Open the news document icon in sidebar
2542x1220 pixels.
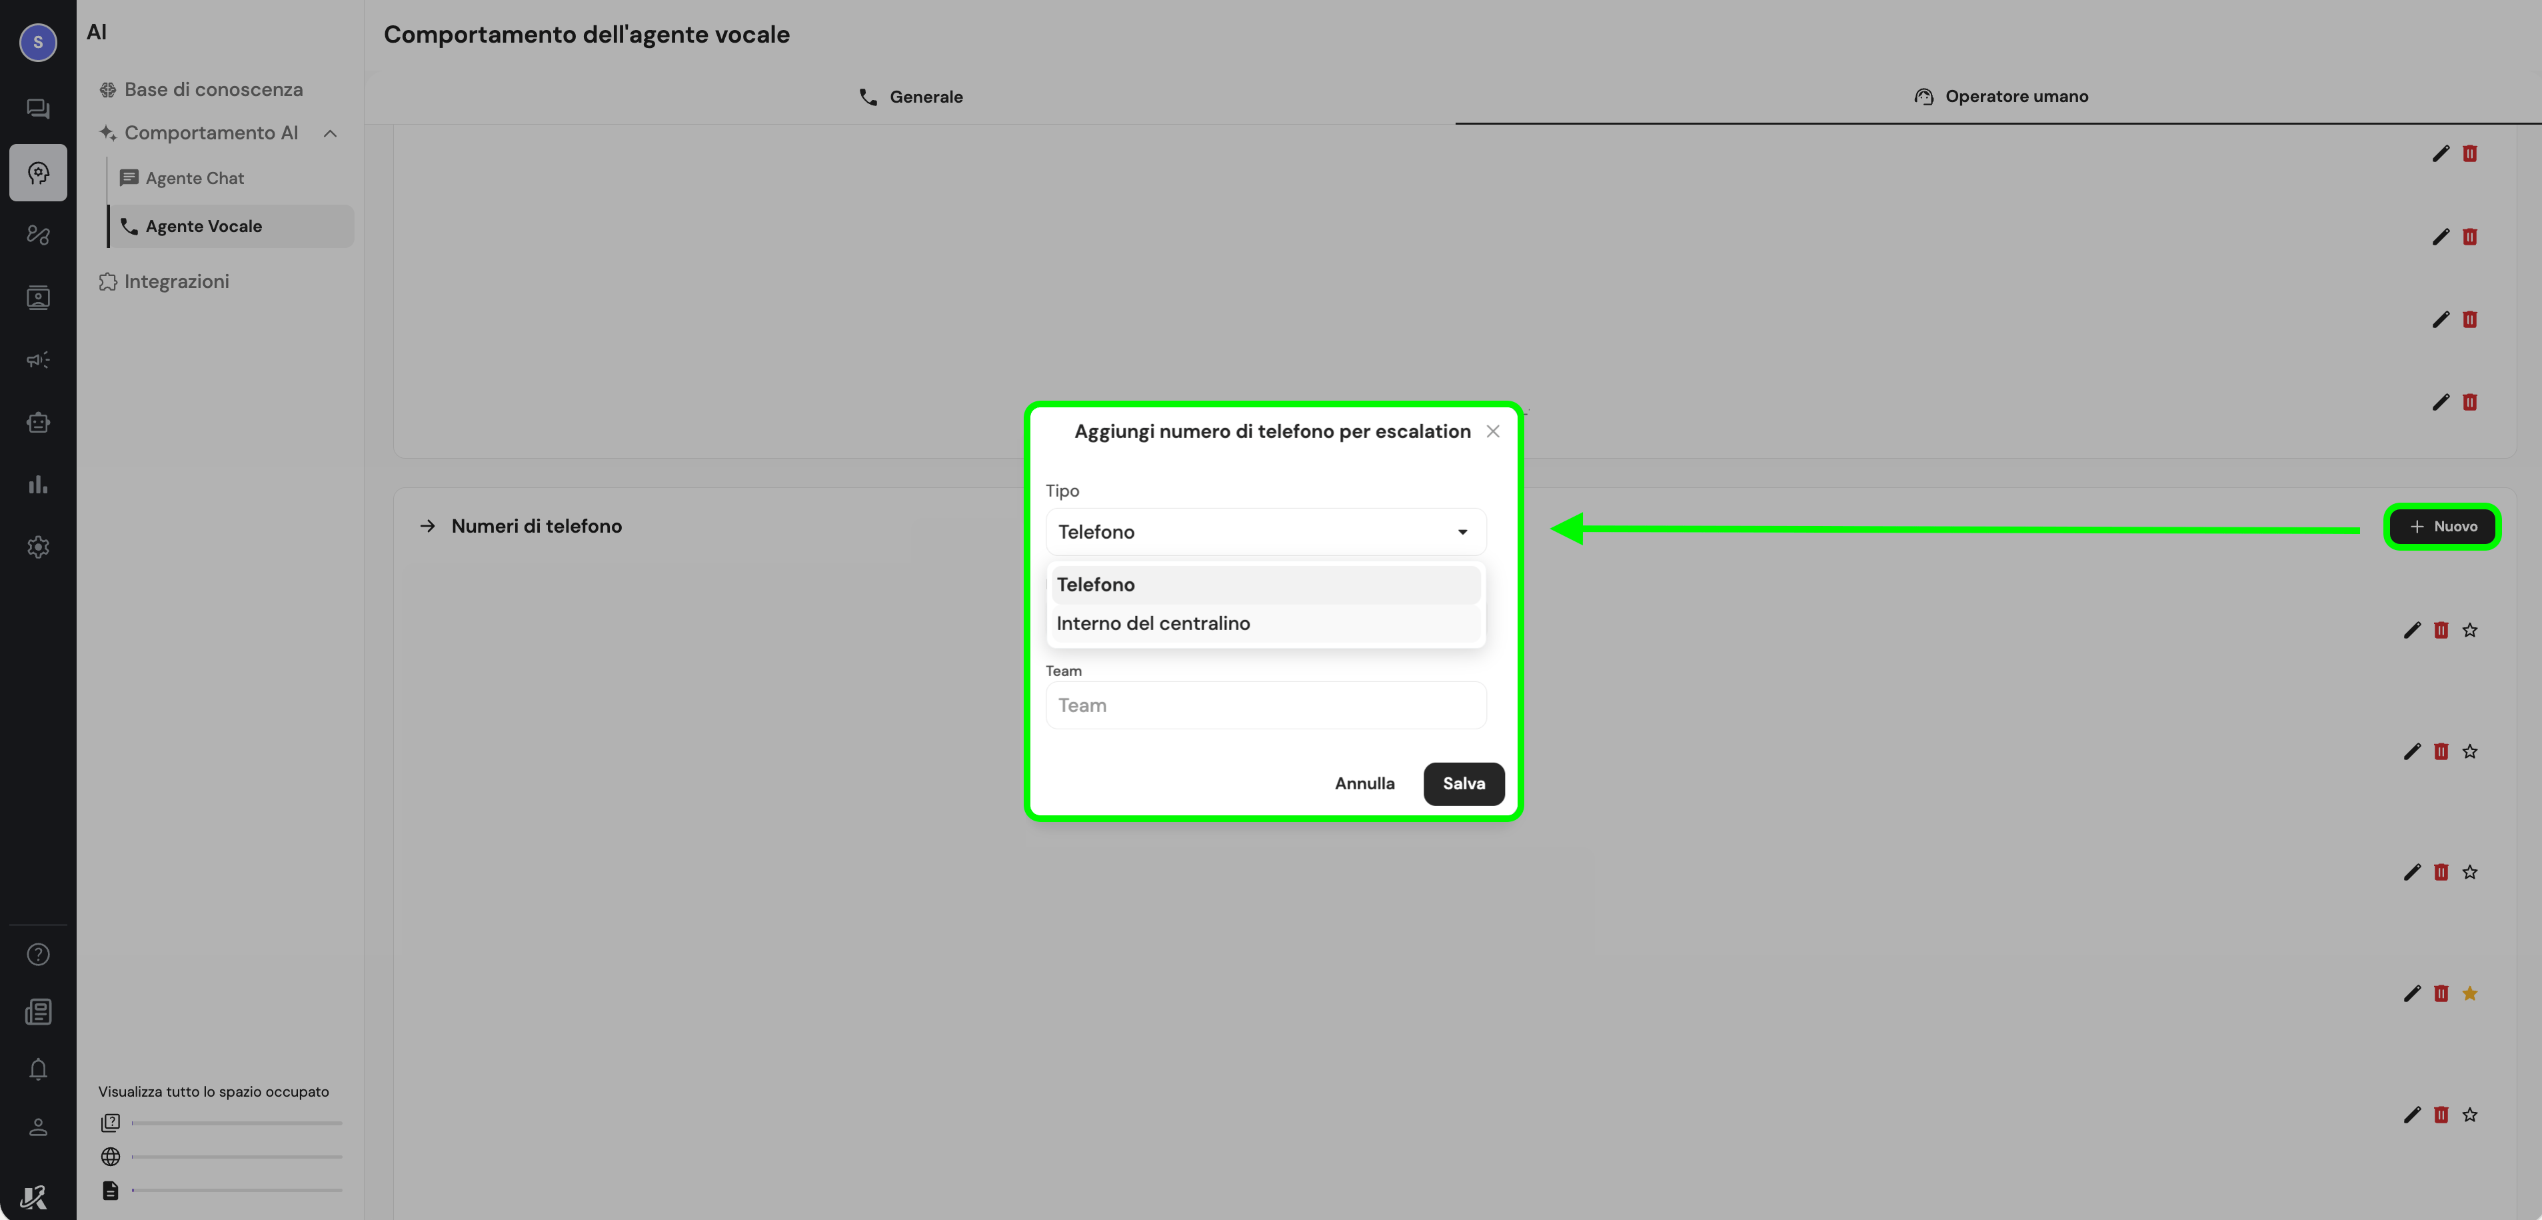pos(37,1012)
